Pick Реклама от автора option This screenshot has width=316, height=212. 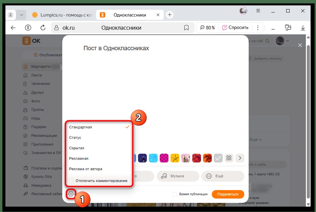click(x=99, y=169)
